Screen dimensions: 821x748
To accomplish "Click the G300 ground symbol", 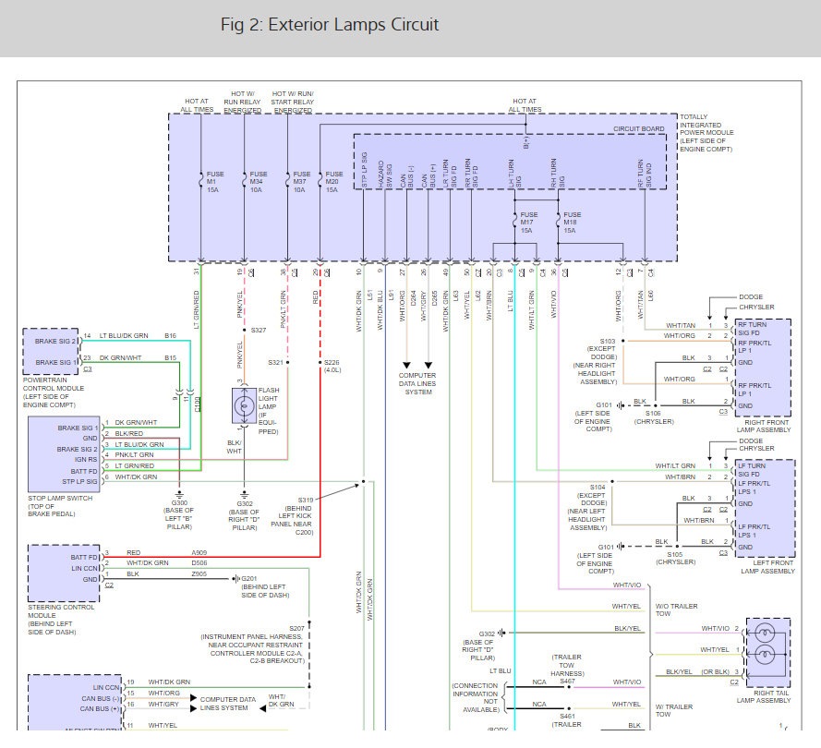I will point(179,494).
